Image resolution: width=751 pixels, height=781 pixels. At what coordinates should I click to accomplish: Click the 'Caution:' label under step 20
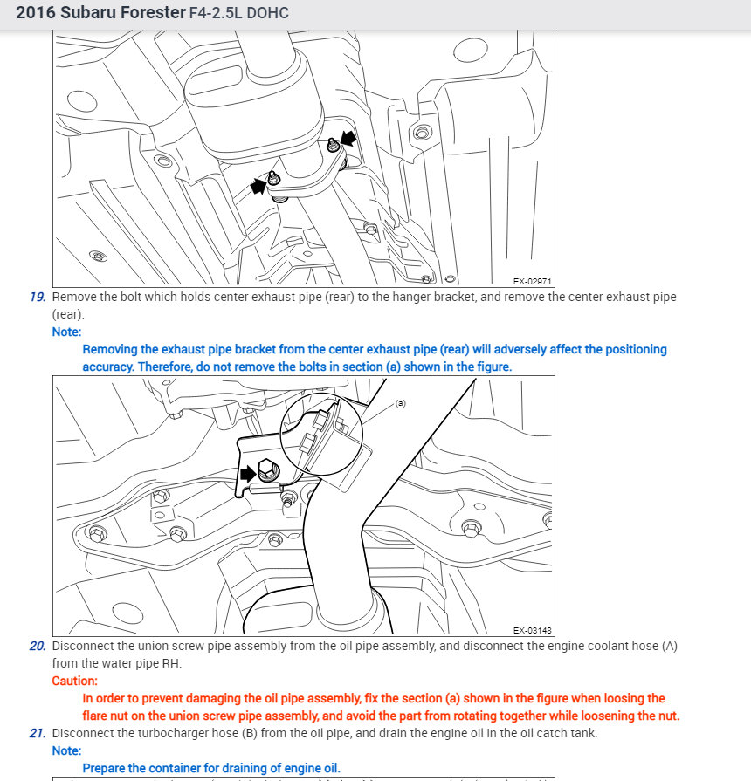click(75, 681)
